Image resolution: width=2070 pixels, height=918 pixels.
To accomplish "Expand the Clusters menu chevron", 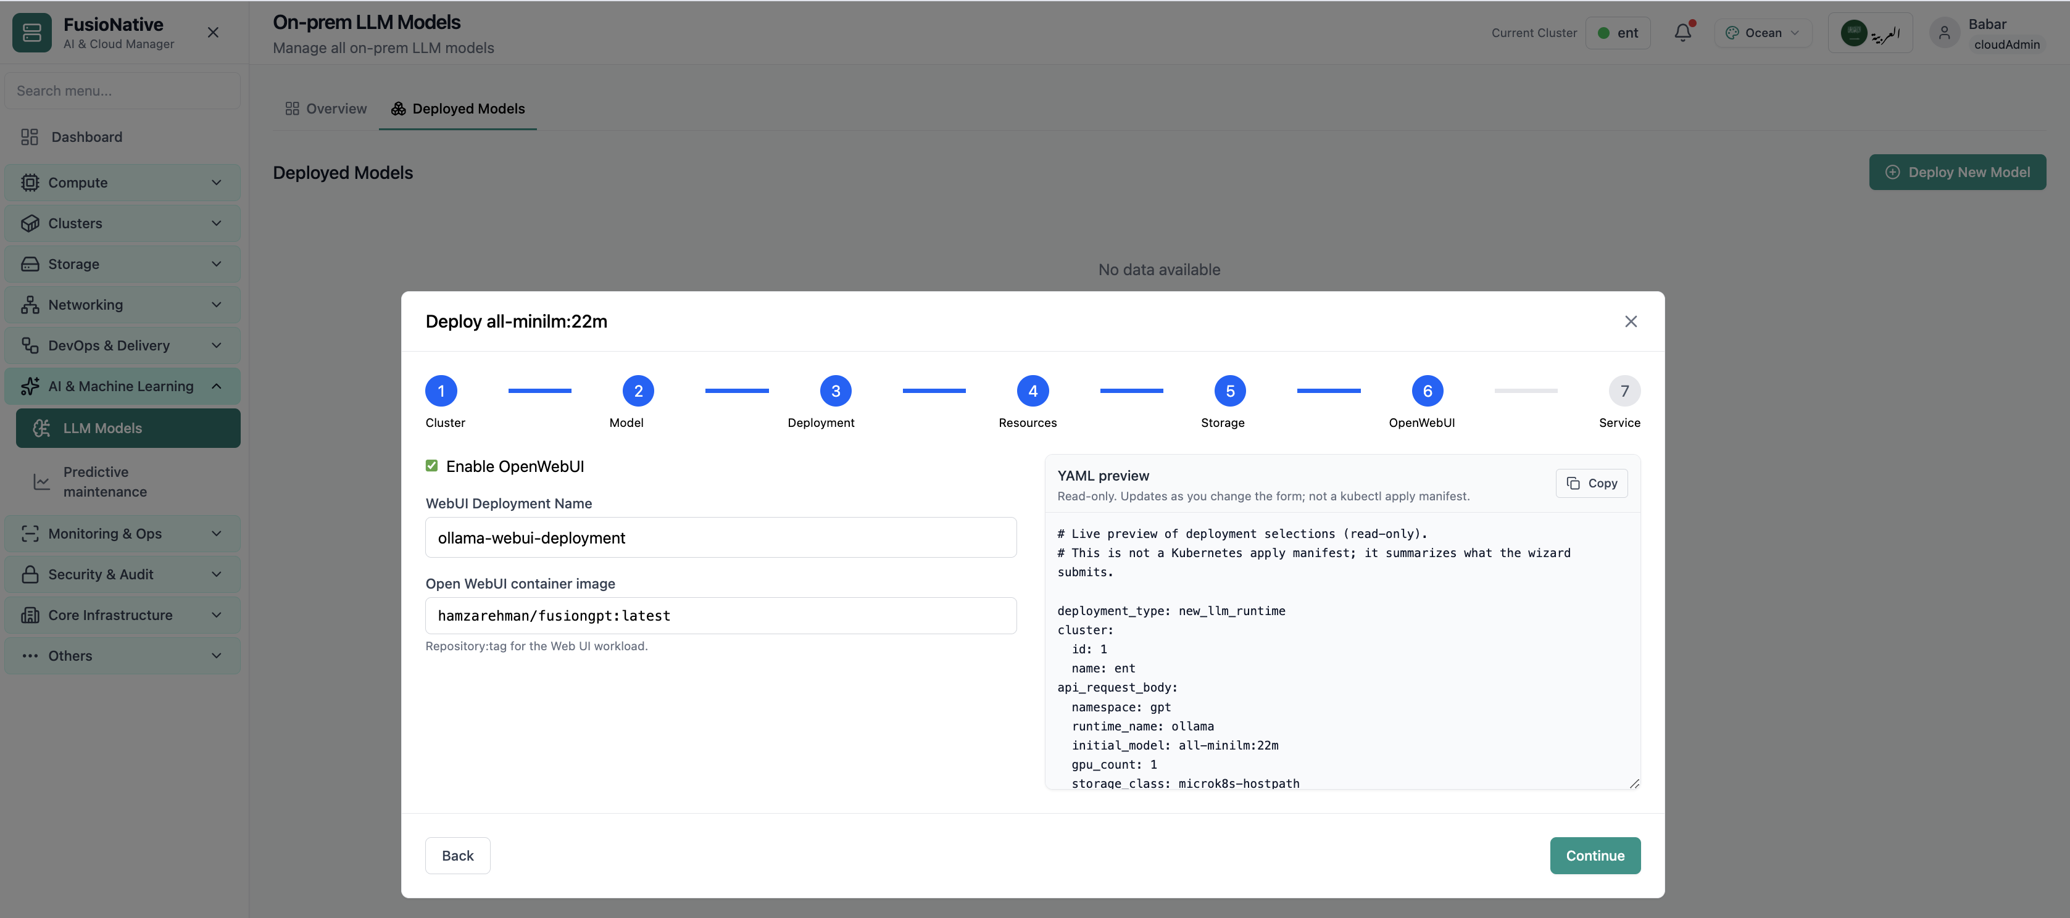I will pos(216,224).
